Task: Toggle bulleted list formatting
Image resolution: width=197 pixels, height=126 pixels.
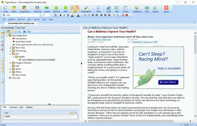Action: point(89,15)
